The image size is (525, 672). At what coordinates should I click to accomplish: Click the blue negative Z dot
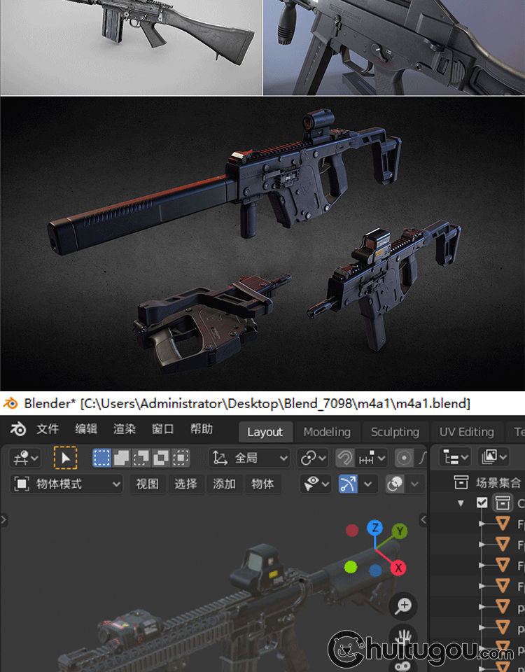[x=375, y=570]
